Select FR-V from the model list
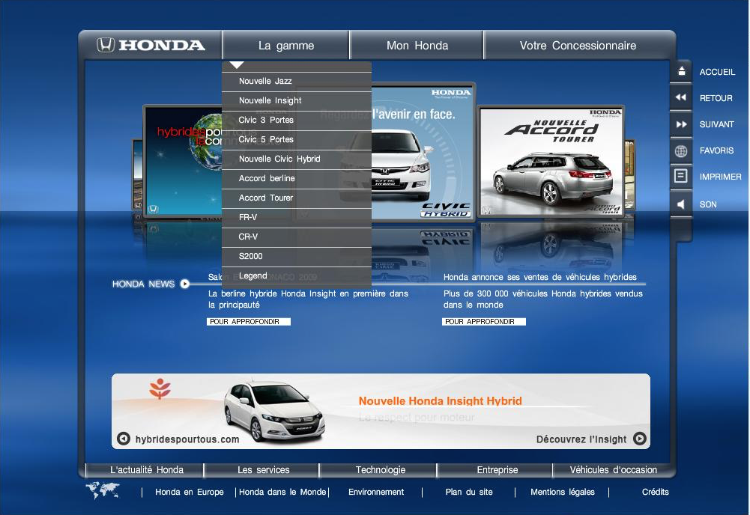The image size is (750, 515). [x=297, y=217]
